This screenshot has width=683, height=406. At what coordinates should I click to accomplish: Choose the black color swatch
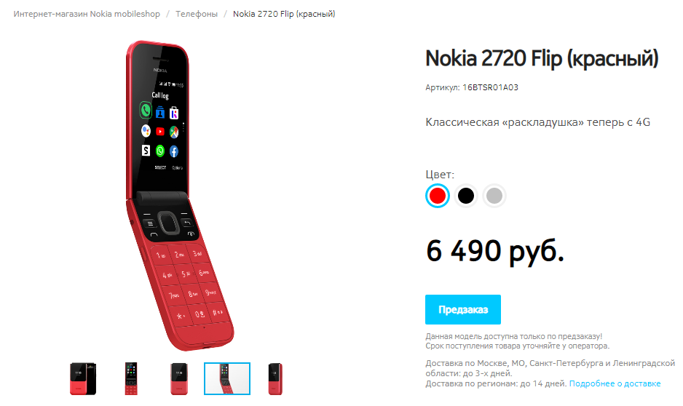[465, 196]
